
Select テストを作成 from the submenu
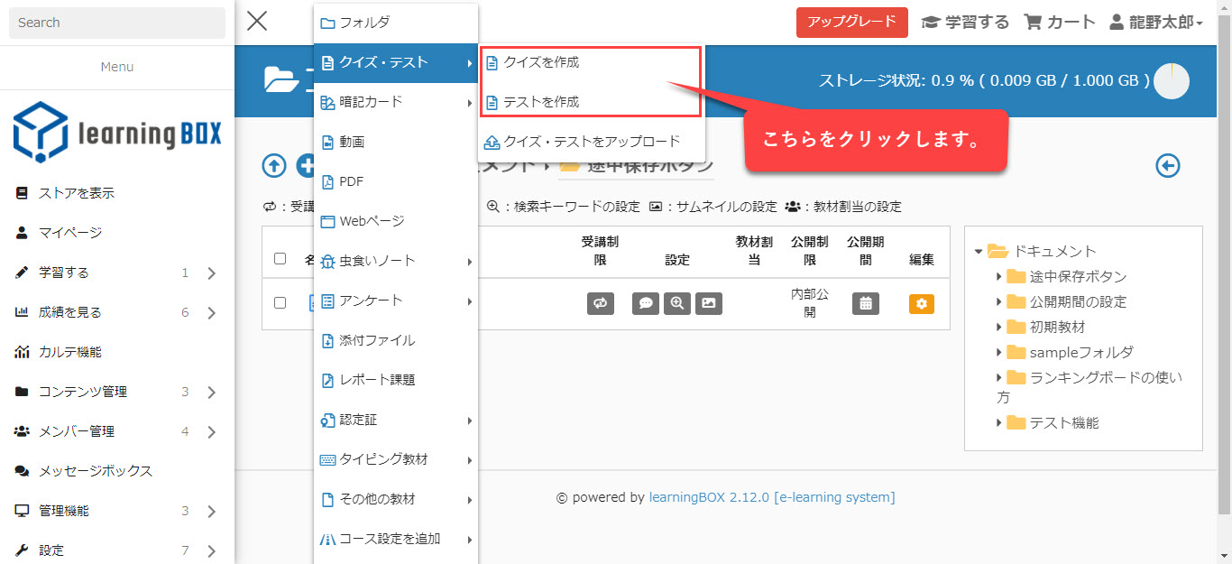[x=541, y=102]
